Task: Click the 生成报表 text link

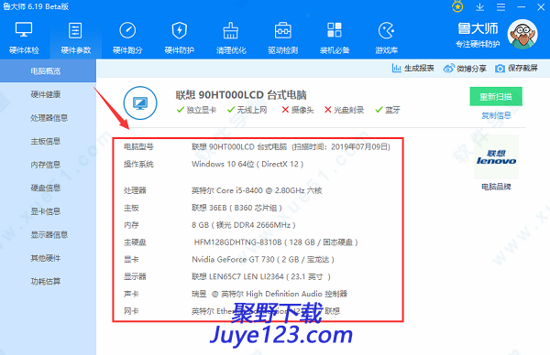Action: (419, 69)
